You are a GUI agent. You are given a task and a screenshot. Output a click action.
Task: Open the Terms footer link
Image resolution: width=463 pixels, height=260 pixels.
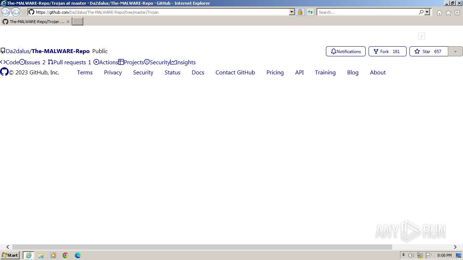[x=85, y=72]
